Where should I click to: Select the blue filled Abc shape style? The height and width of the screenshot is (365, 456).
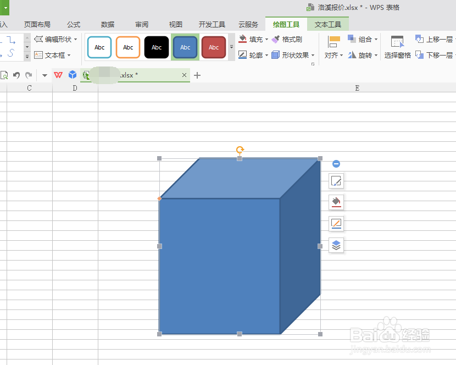pyautogui.click(x=185, y=47)
